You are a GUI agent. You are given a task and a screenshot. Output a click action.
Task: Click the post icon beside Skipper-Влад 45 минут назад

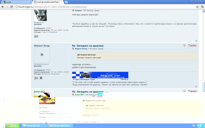pos(73,49)
